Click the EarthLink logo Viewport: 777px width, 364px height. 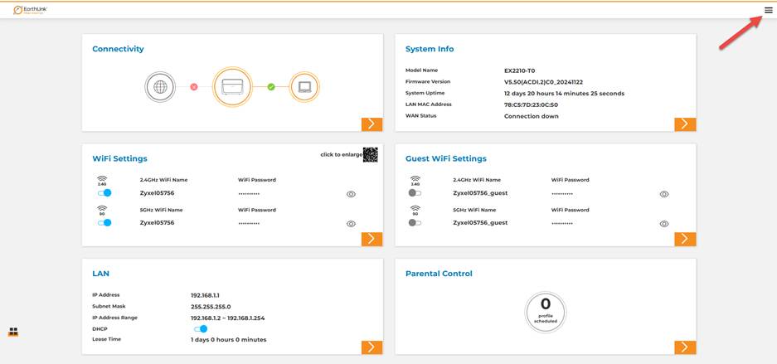click(30, 10)
